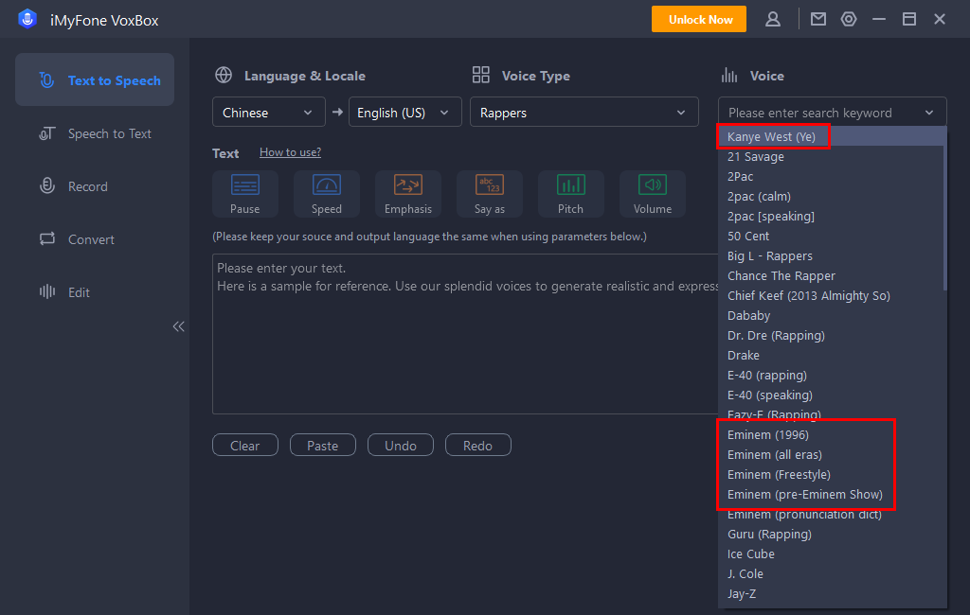Choose Eminem (pronunciation dict) voice
This screenshot has width=970, height=615.
coord(832,514)
